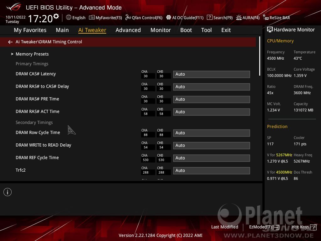Click the info icon in help panel
Screen dimensions: 321x241
8,192
